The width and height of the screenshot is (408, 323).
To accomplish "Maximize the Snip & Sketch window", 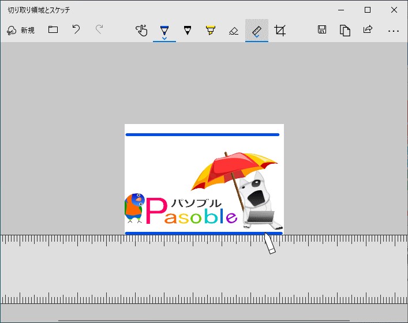I will 368,10.
